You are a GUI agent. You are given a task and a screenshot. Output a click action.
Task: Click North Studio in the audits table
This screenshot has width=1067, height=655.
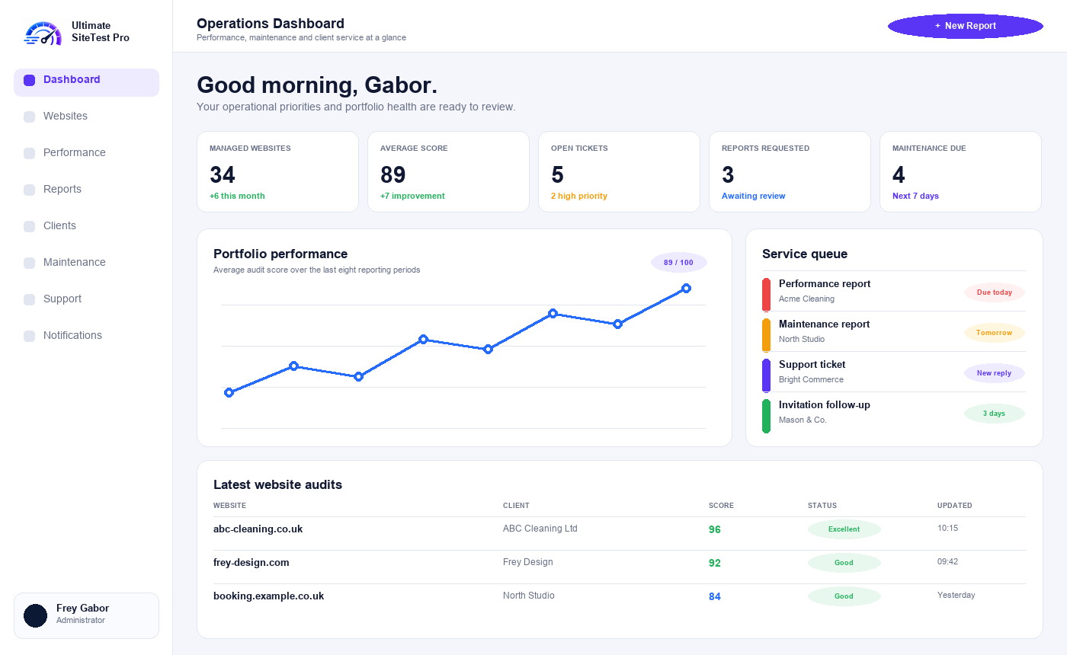(x=528, y=595)
